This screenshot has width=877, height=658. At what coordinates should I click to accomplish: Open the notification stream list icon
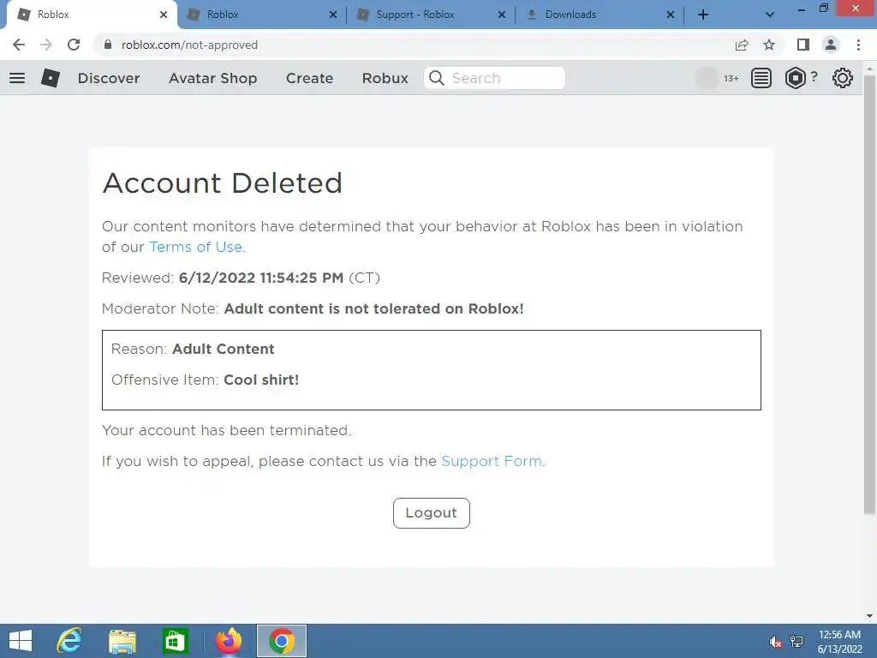point(761,78)
